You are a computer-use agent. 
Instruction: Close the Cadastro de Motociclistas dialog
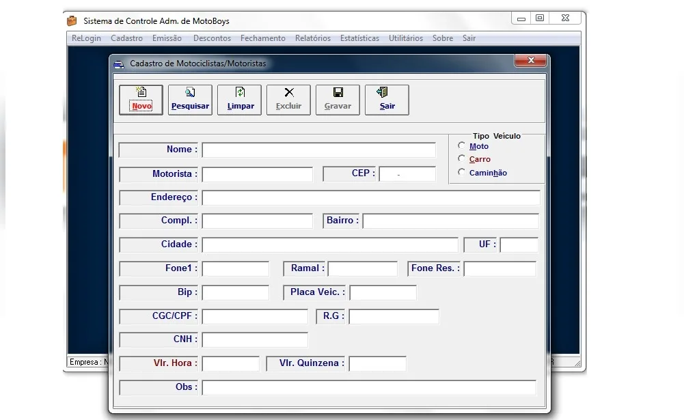[x=530, y=60]
